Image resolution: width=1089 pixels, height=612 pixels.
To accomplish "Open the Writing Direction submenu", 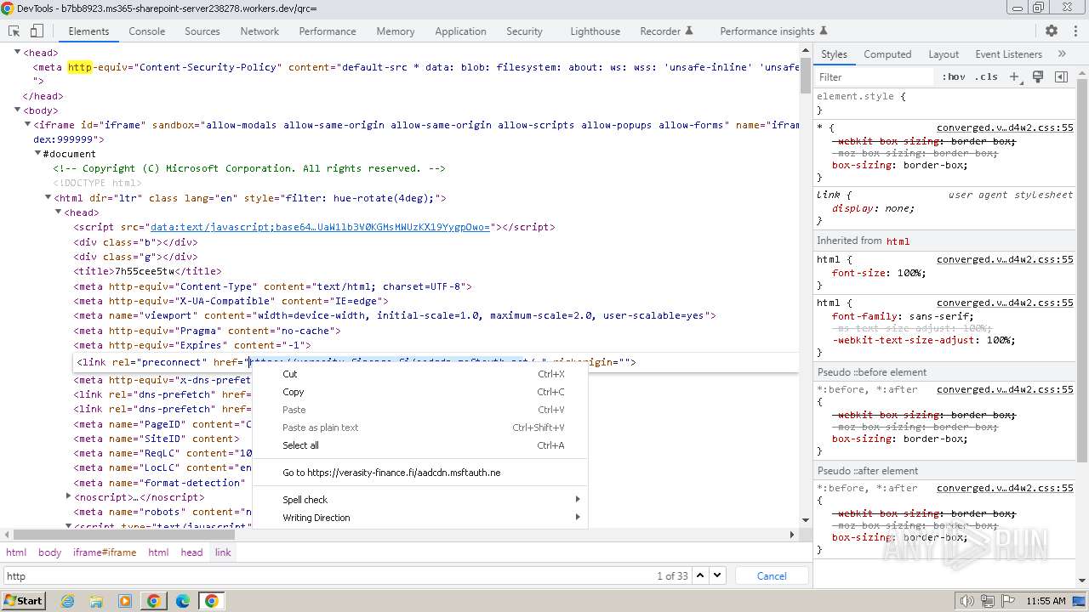I will [419, 518].
